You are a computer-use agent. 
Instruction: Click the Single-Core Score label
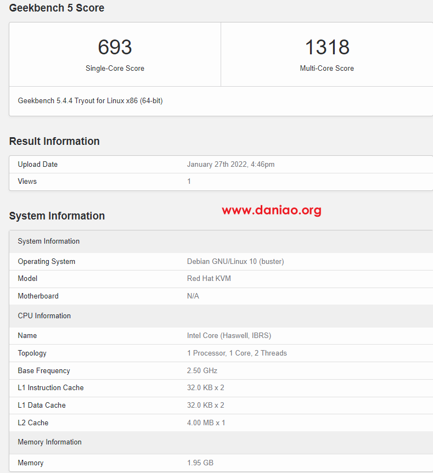tap(115, 69)
